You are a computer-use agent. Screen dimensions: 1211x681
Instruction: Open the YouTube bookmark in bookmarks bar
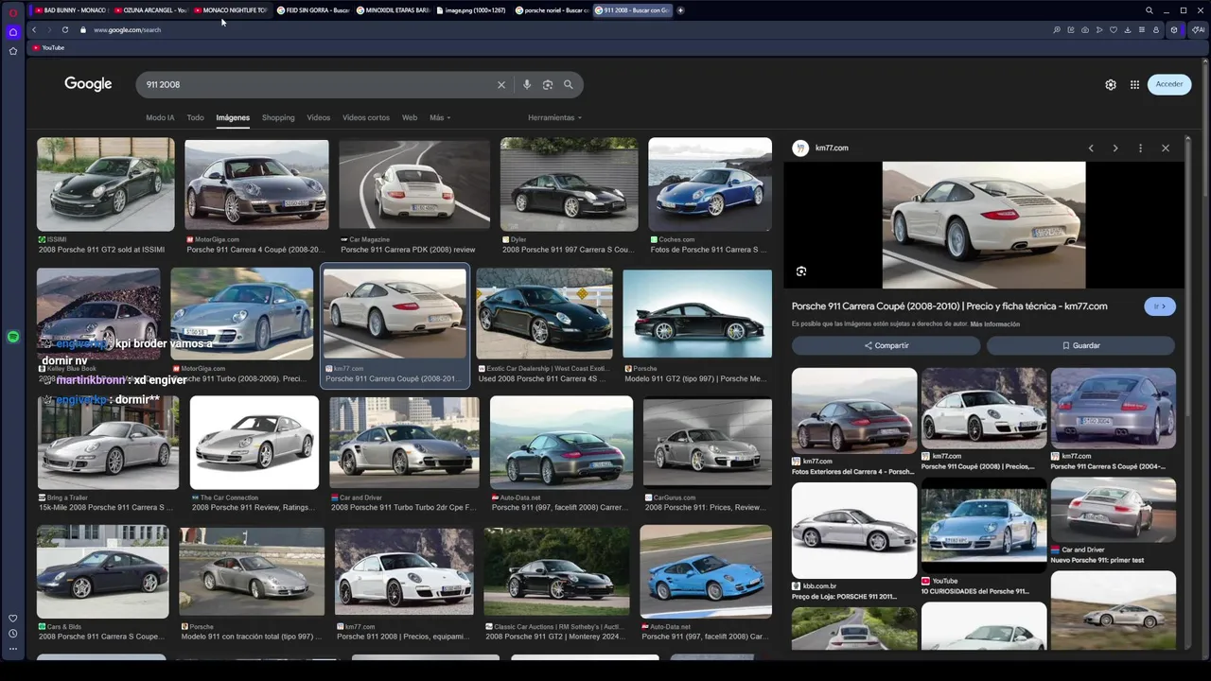coord(48,47)
